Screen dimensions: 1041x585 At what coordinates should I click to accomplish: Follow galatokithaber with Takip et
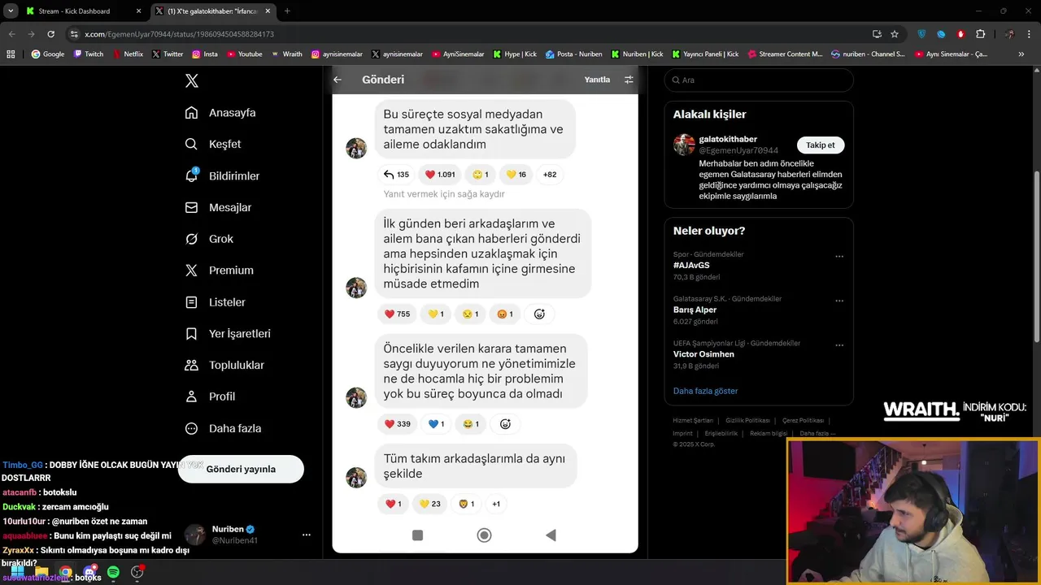click(x=821, y=145)
